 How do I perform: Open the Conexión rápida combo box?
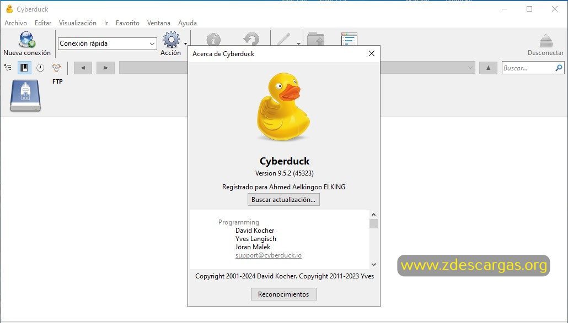pyautogui.click(x=107, y=43)
